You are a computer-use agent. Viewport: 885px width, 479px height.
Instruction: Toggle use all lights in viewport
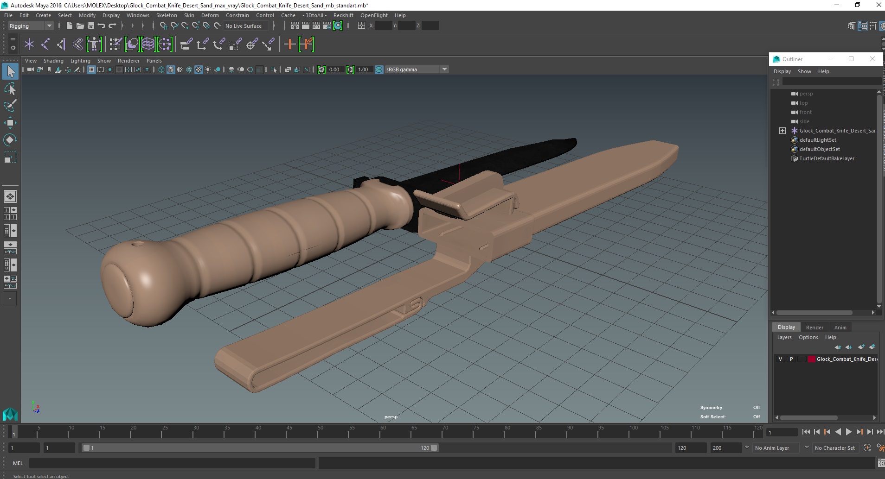[208, 69]
